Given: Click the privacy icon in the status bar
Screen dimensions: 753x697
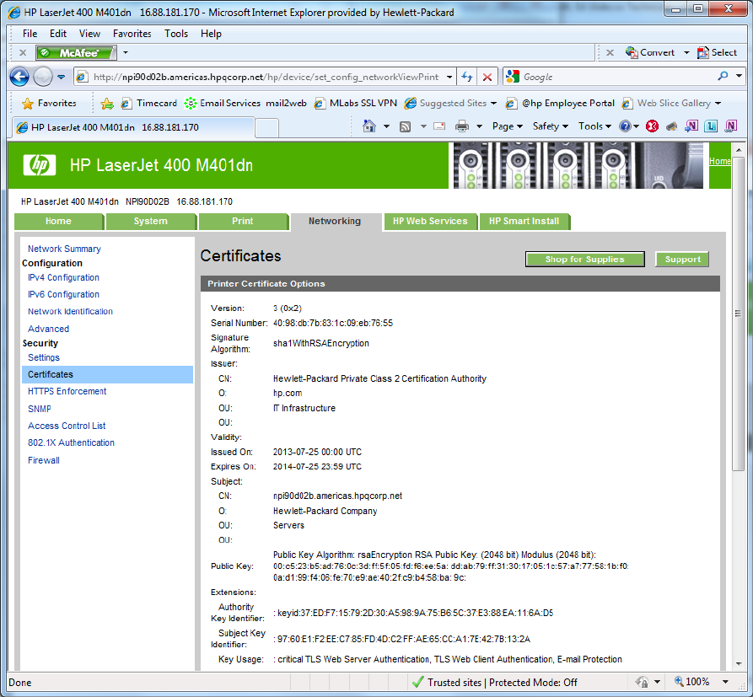Looking at the screenshot, I should (642, 682).
